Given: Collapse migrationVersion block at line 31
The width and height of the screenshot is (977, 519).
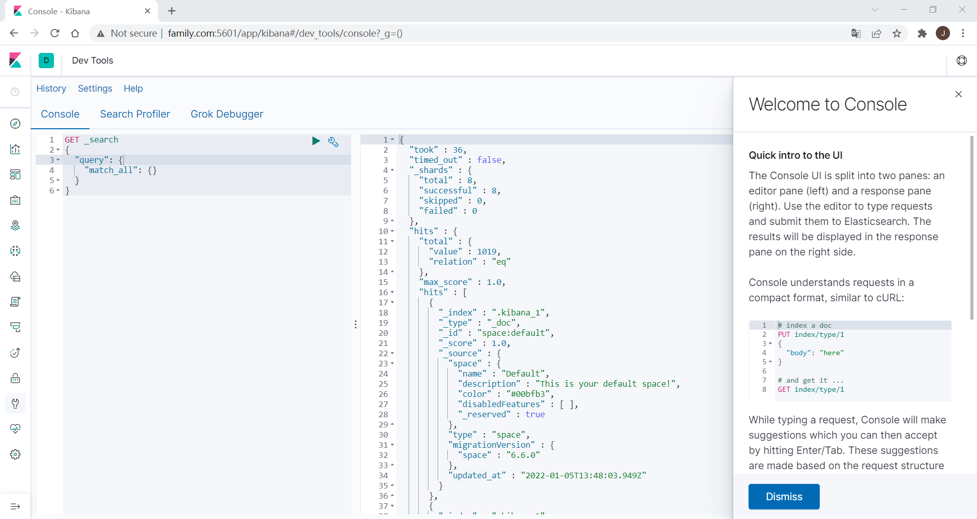Looking at the screenshot, I should [392, 445].
